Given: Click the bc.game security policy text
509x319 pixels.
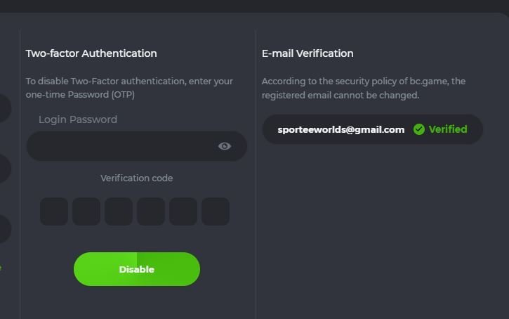Looking at the screenshot, I should click(363, 88).
